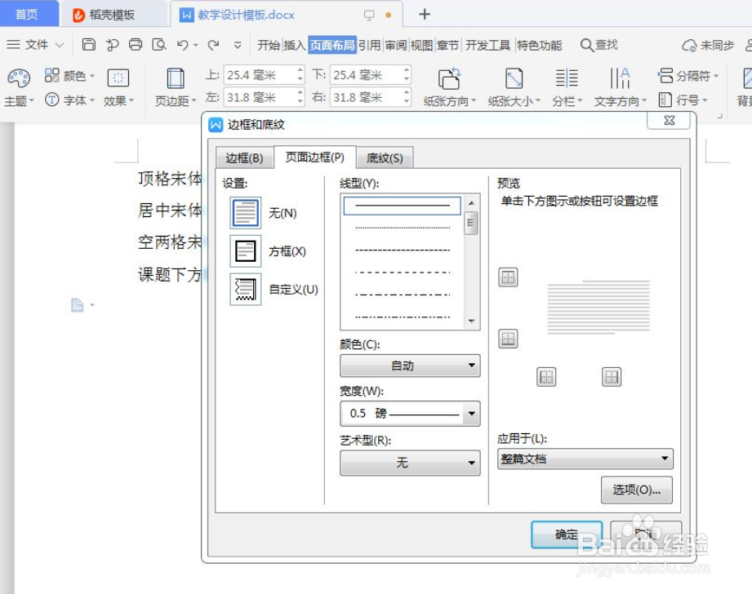
Task: Open the 颜色 (Color) dropdown showing 自动
Action: (409, 366)
